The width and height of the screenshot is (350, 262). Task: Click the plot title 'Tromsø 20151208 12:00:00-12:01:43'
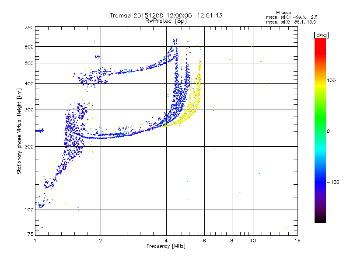(x=166, y=15)
